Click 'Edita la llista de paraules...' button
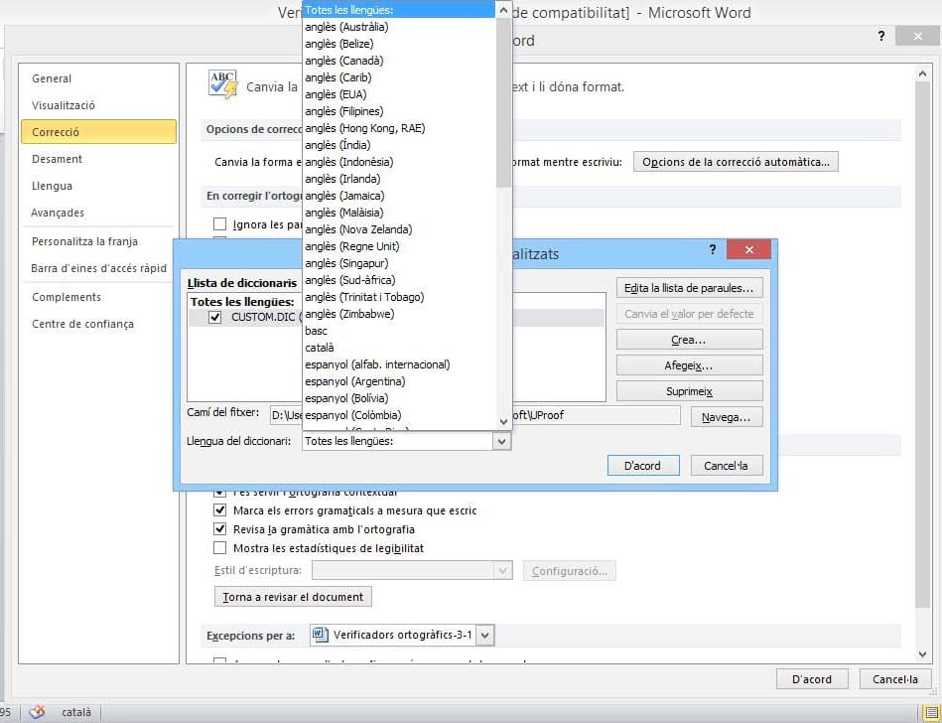This screenshot has width=942, height=723. click(x=689, y=288)
